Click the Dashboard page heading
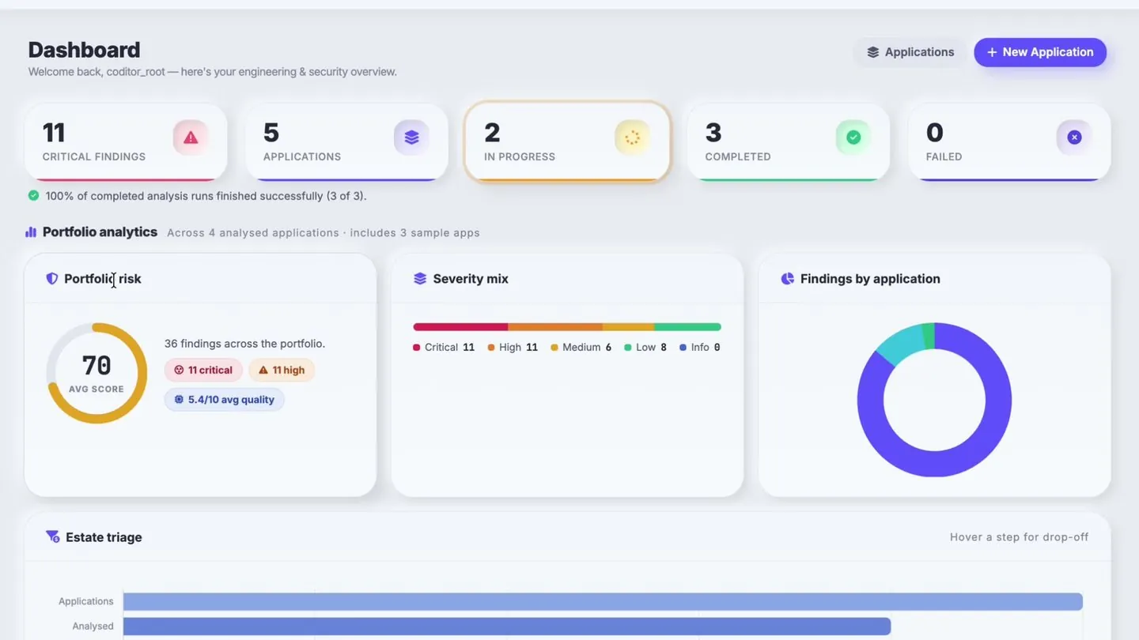The image size is (1139, 640). pyautogui.click(x=84, y=50)
